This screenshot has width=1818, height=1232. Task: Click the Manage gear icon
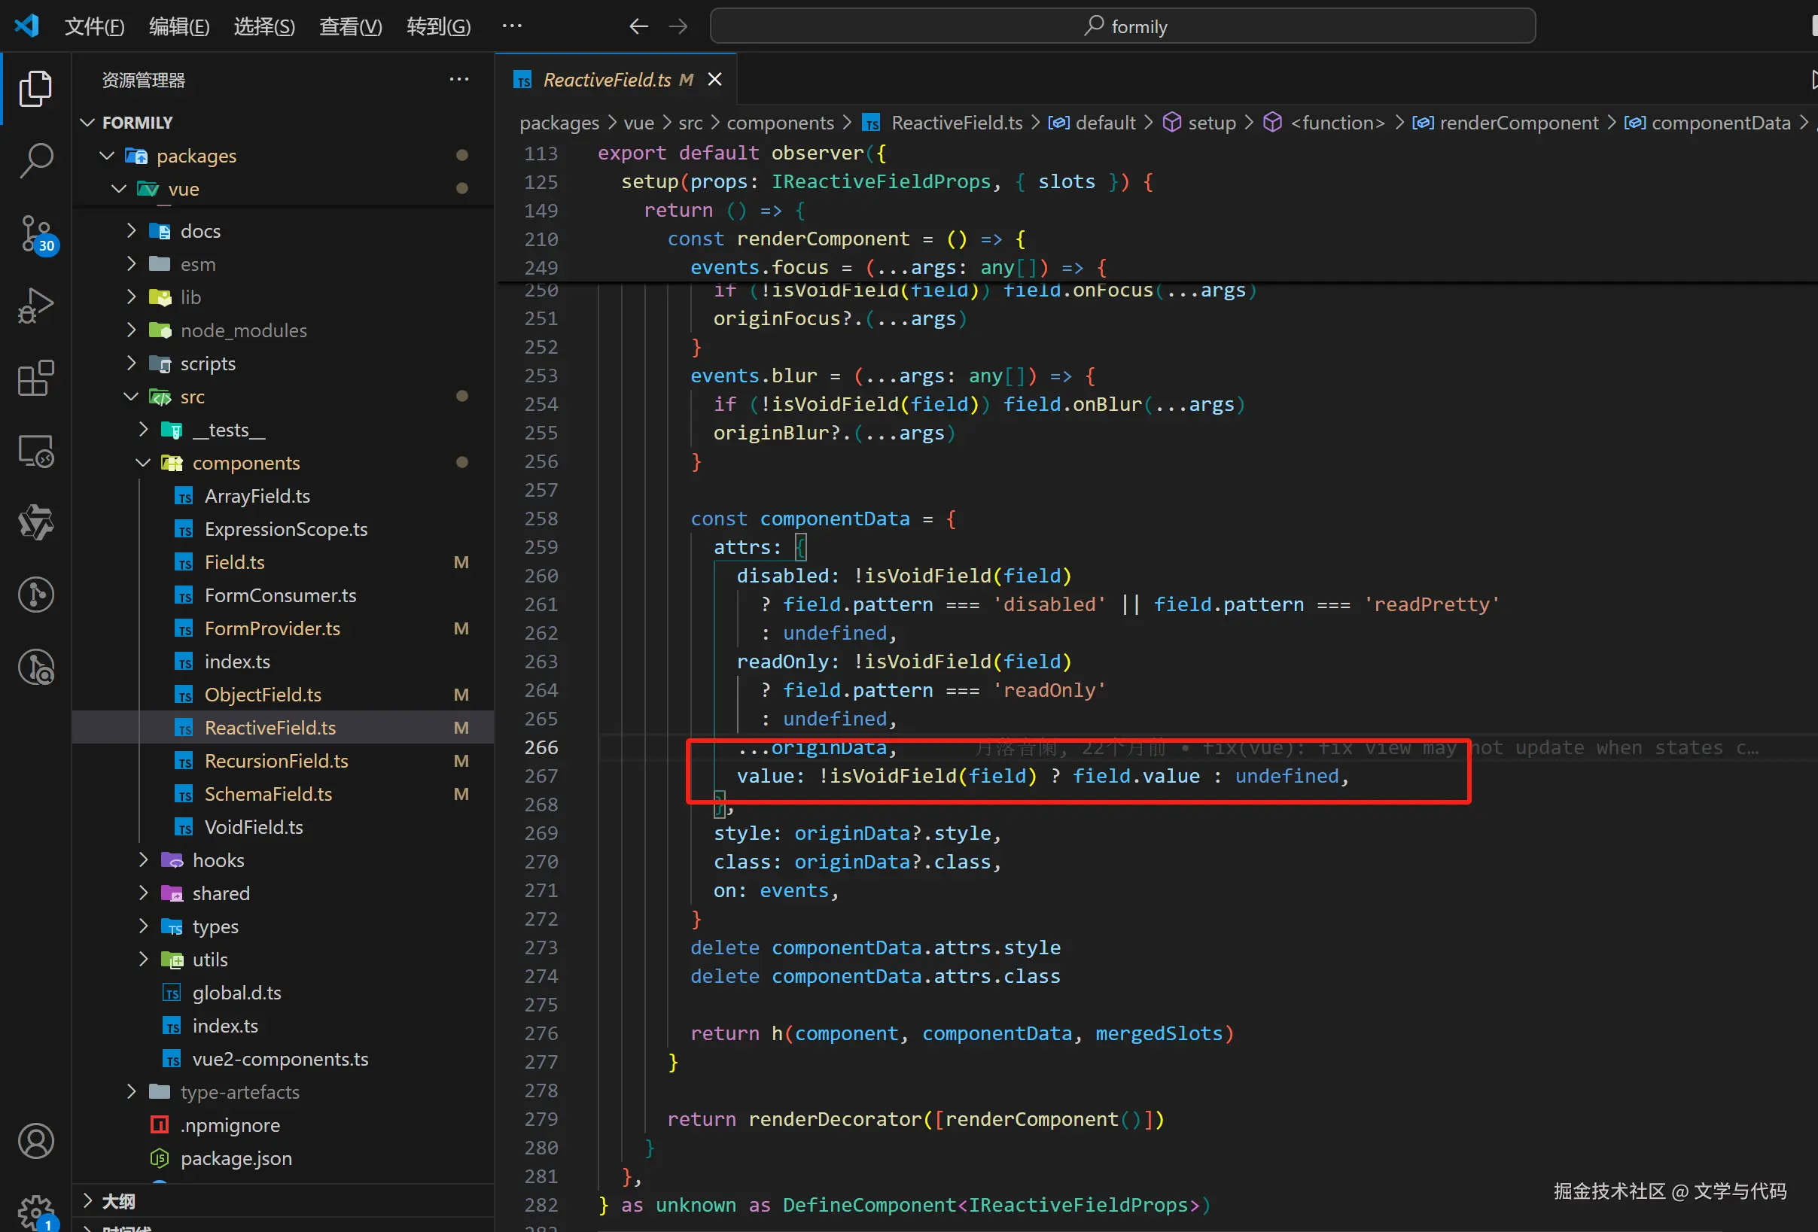coord(35,1211)
